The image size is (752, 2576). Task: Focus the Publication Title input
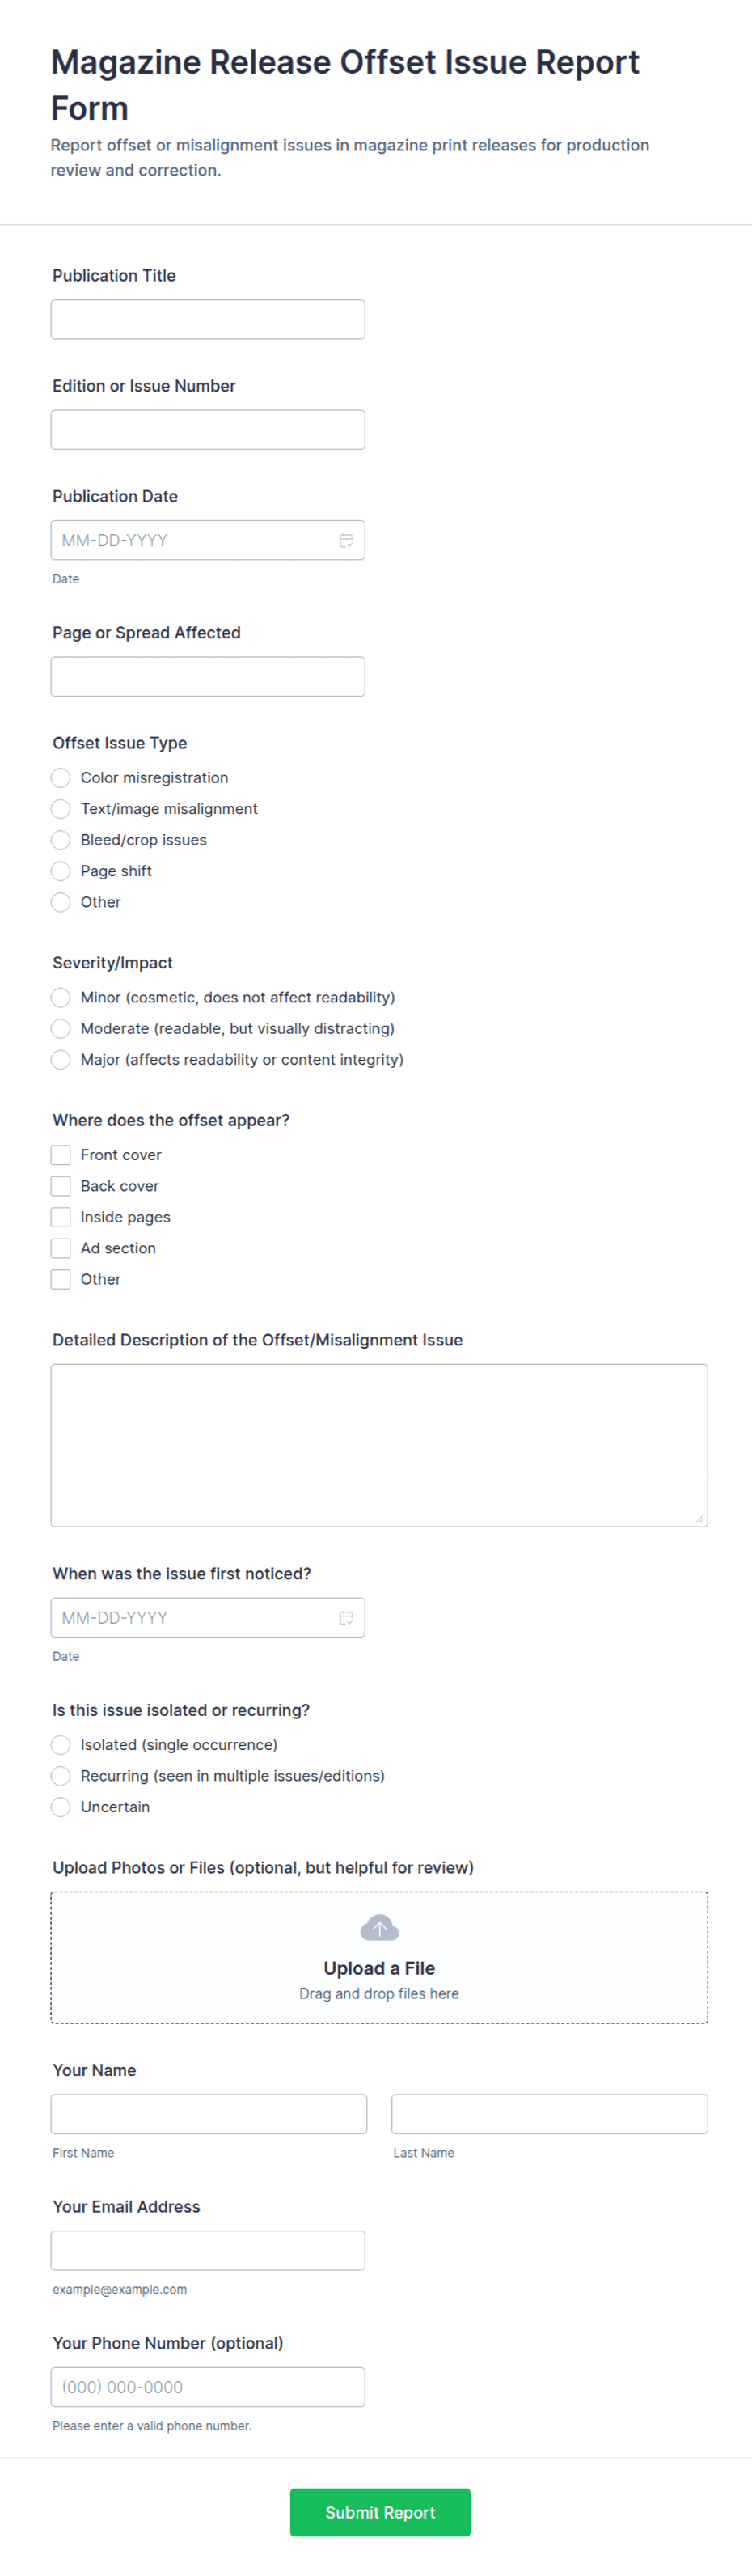(x=208, y=319)
